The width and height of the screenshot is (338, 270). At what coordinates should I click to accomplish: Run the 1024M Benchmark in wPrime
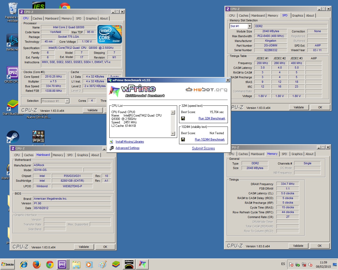click(x=210, y=139)
